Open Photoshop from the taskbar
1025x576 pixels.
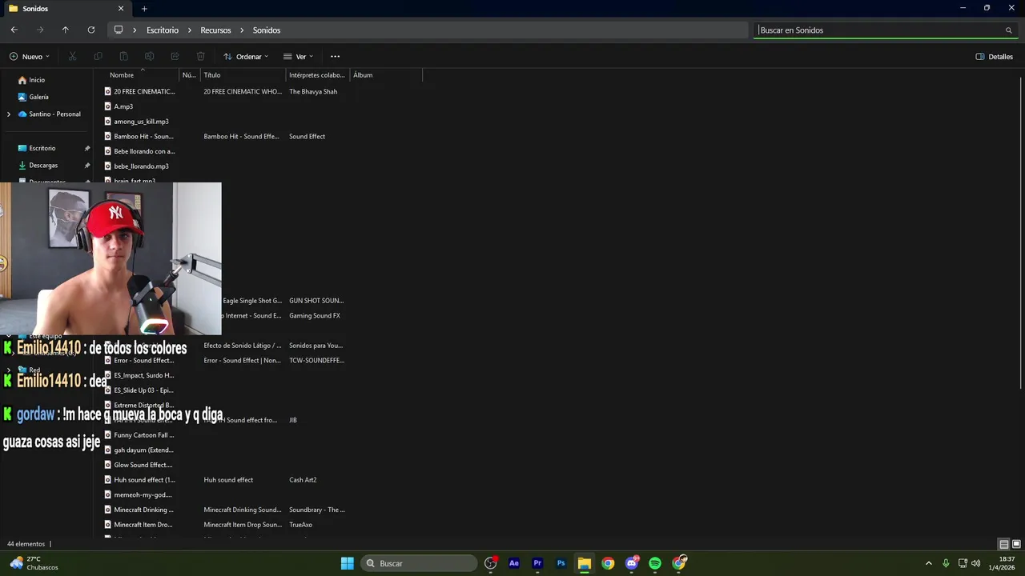pyautogui.click(x=561, y=563)
